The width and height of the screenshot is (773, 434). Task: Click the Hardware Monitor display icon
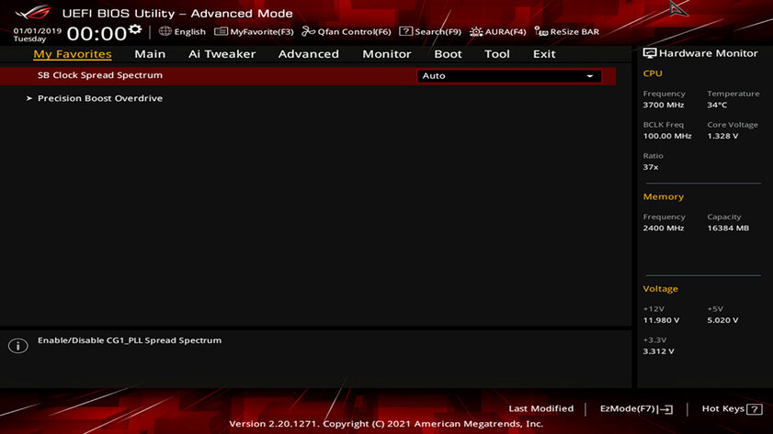[x=649, y=53]
